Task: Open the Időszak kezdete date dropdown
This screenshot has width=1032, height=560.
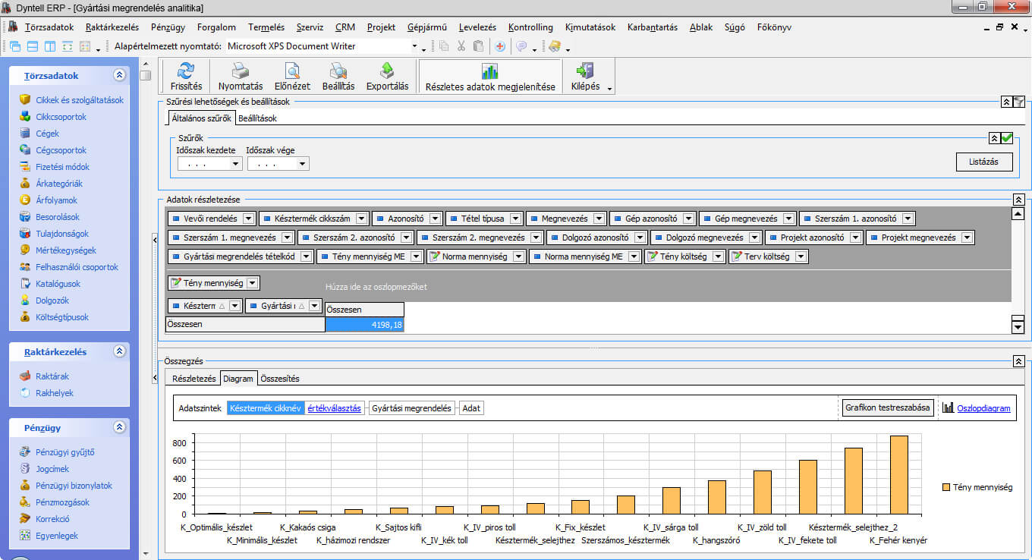Action: point(235,164)
